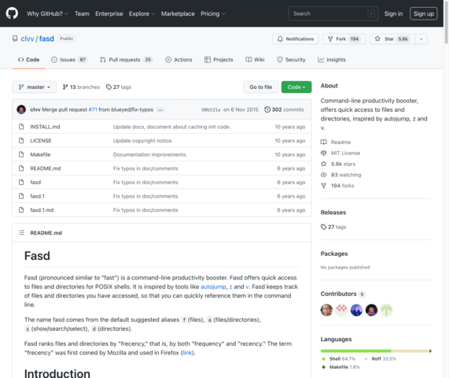Screen dimensions: 449x378
Task: Click the 13 branches icon link
Action: tap(65, 87)
